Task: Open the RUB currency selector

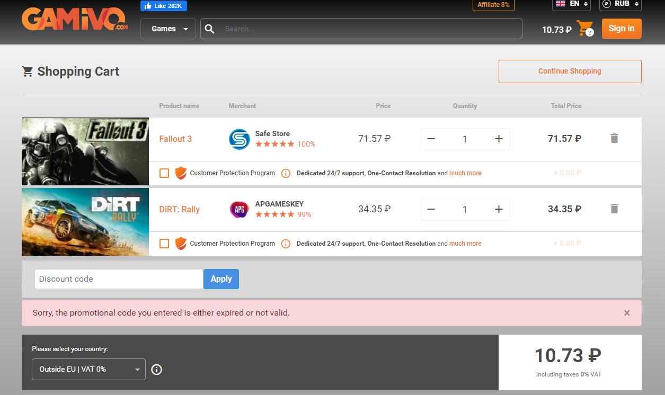Action: [620, 4]
